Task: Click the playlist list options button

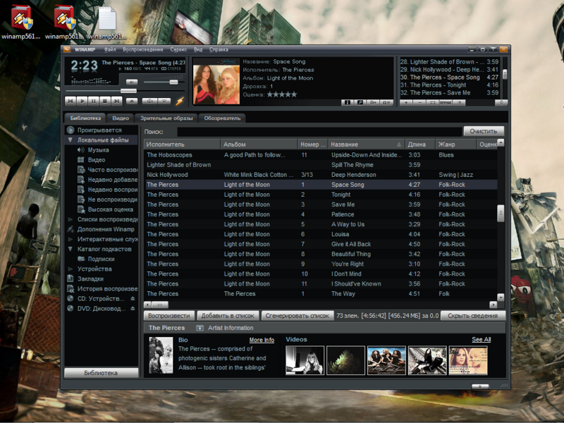Action: pos(459,102)
